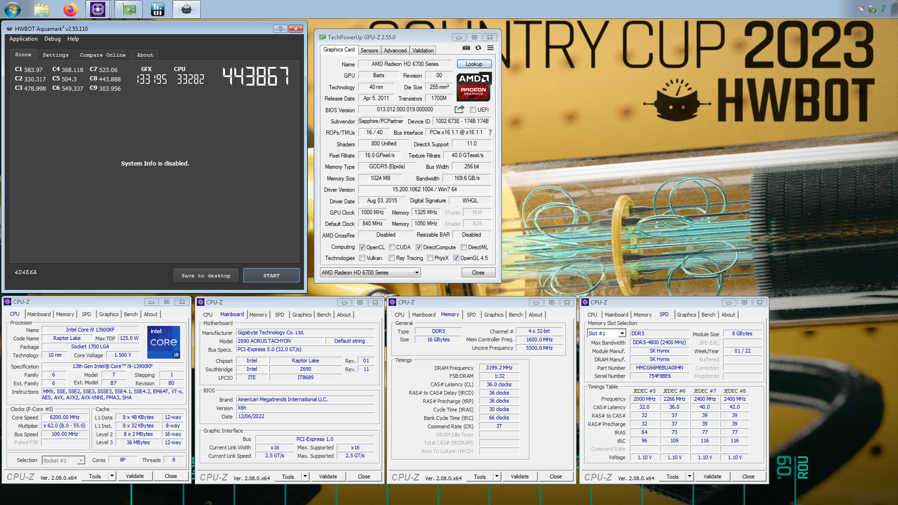Switch to Aquamark Compare Online tab
Viewport: 898px width, 505px height.
click(102, 55)
